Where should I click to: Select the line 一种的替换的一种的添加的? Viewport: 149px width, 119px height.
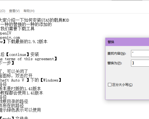pos(26,24)
